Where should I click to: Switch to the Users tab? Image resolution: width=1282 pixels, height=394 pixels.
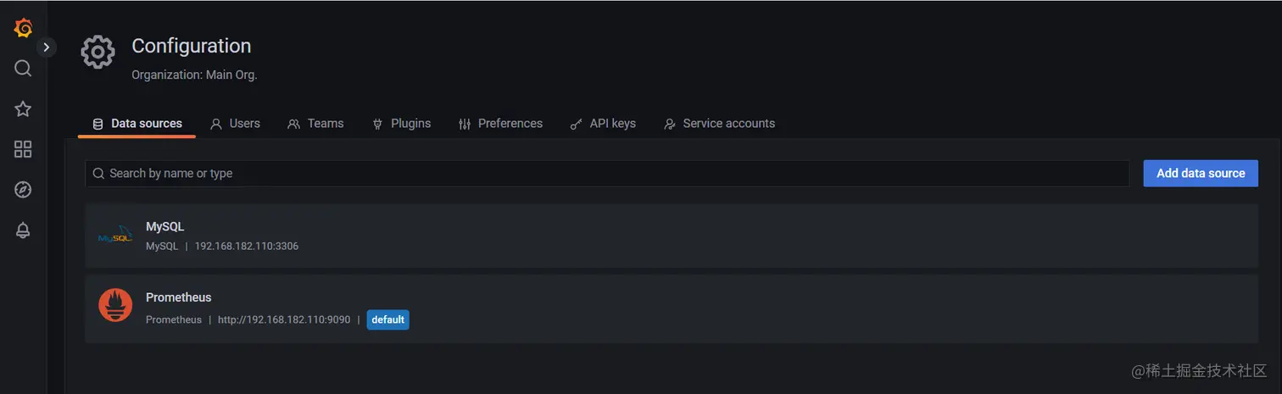pos(235,124)
